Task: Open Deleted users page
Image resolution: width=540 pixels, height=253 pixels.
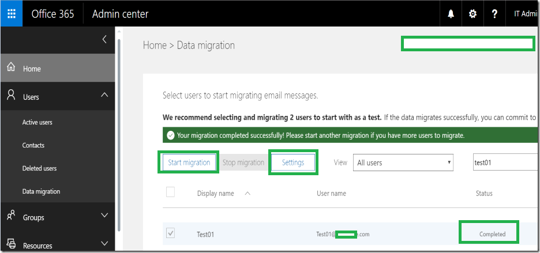Action: (39, 168)
